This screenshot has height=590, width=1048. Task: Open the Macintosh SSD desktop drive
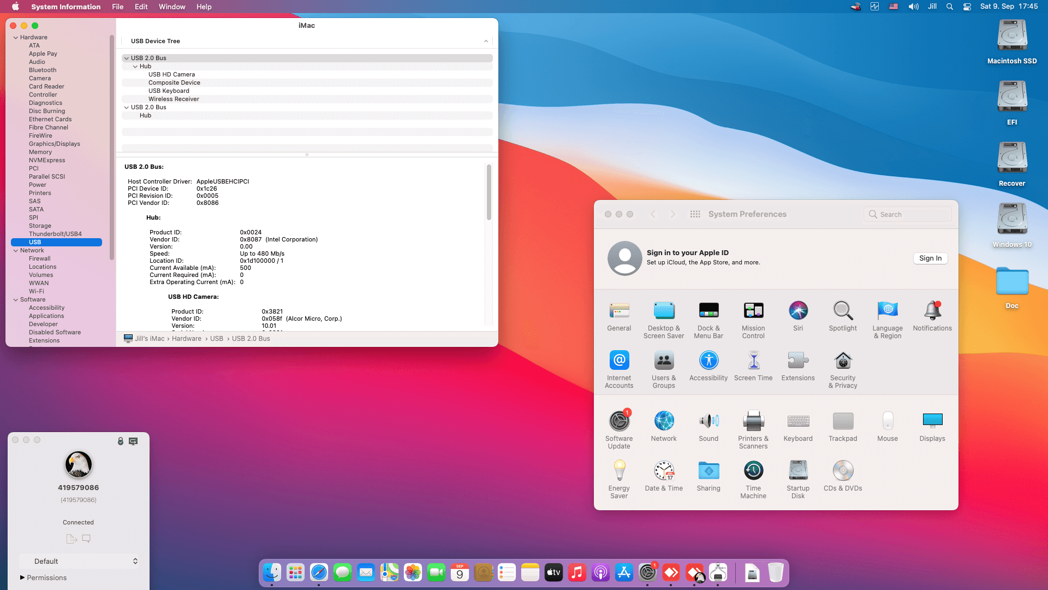(x=1012, y=42)
